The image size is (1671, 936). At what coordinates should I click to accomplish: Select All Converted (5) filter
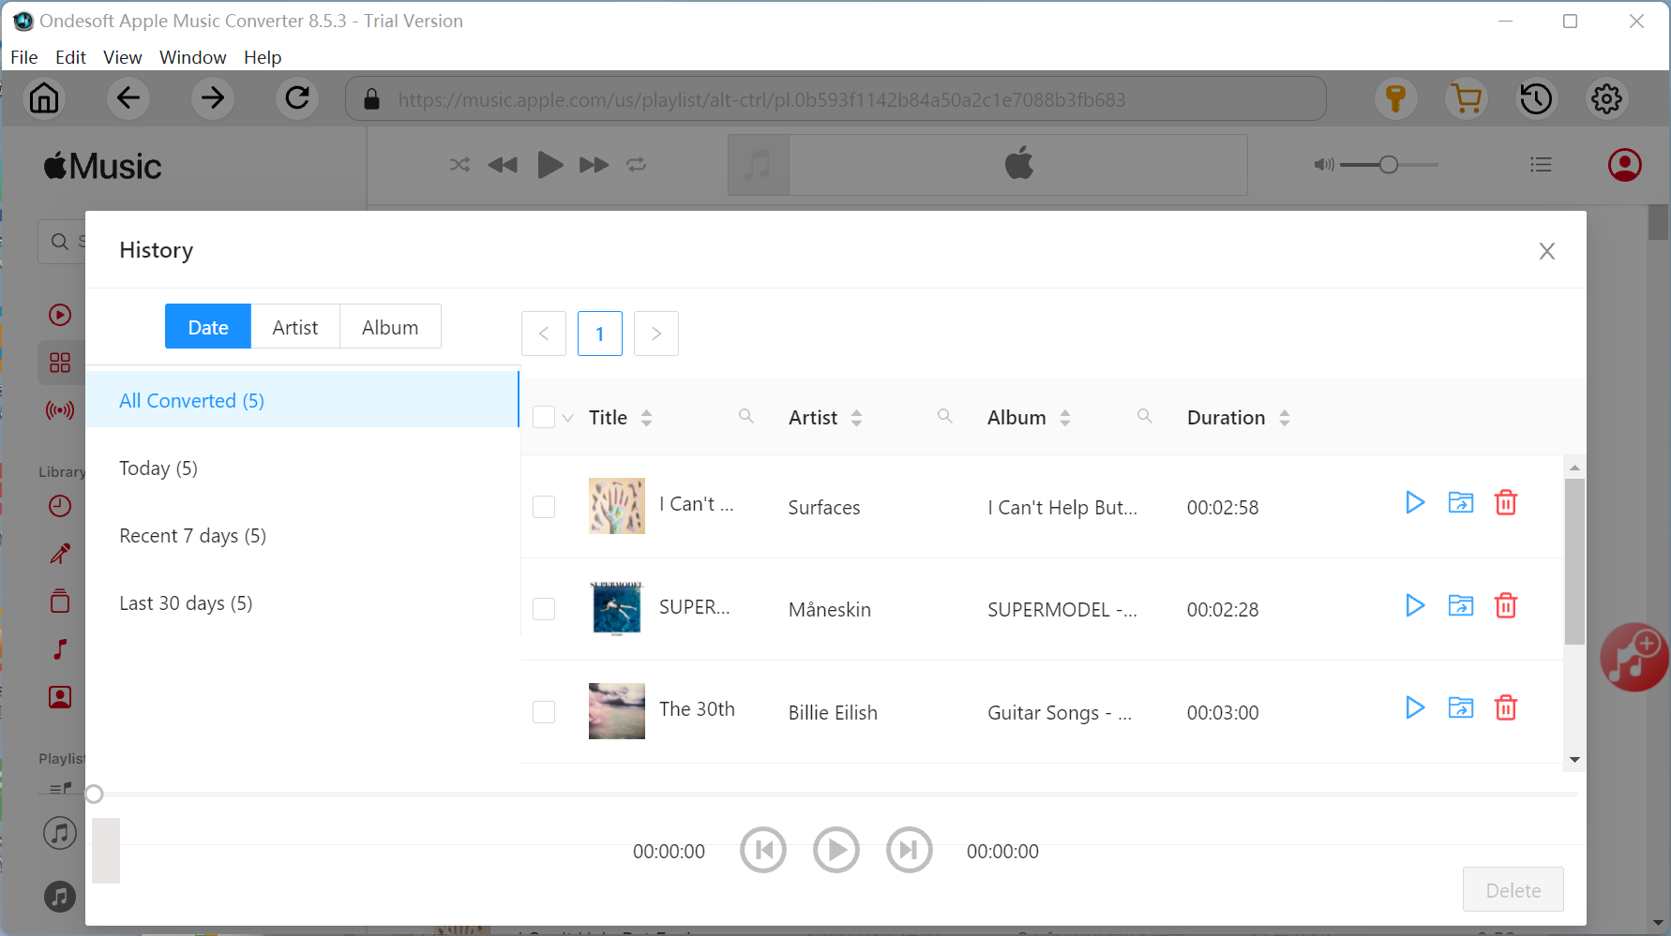coord(302,400)
